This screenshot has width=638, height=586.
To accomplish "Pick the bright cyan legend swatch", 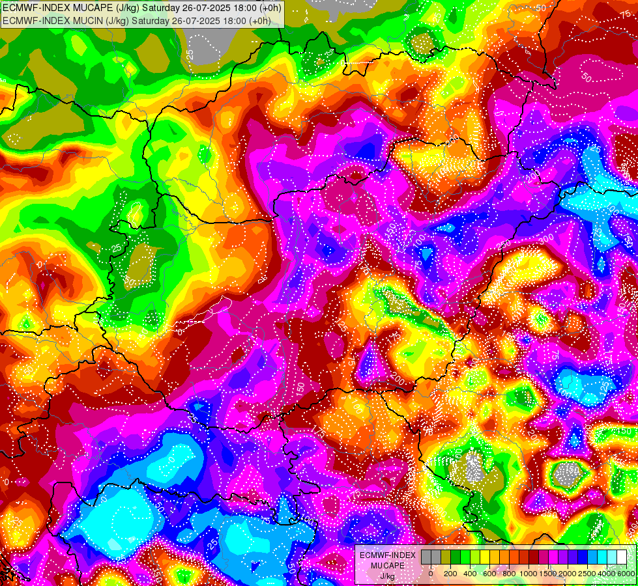I will coord(603,557).
